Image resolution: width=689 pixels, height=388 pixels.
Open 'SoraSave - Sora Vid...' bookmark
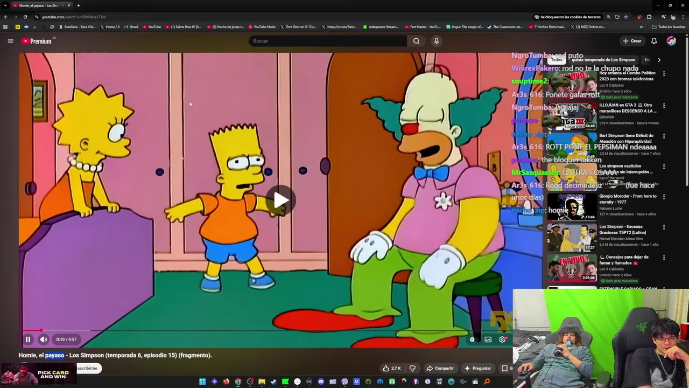click(76, 27)
